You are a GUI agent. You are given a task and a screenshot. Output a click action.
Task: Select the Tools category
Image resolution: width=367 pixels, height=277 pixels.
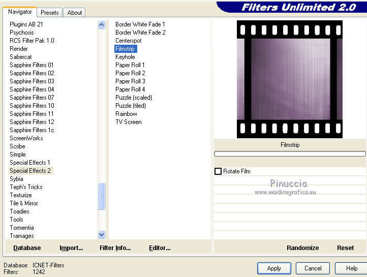tap(16, 220)
